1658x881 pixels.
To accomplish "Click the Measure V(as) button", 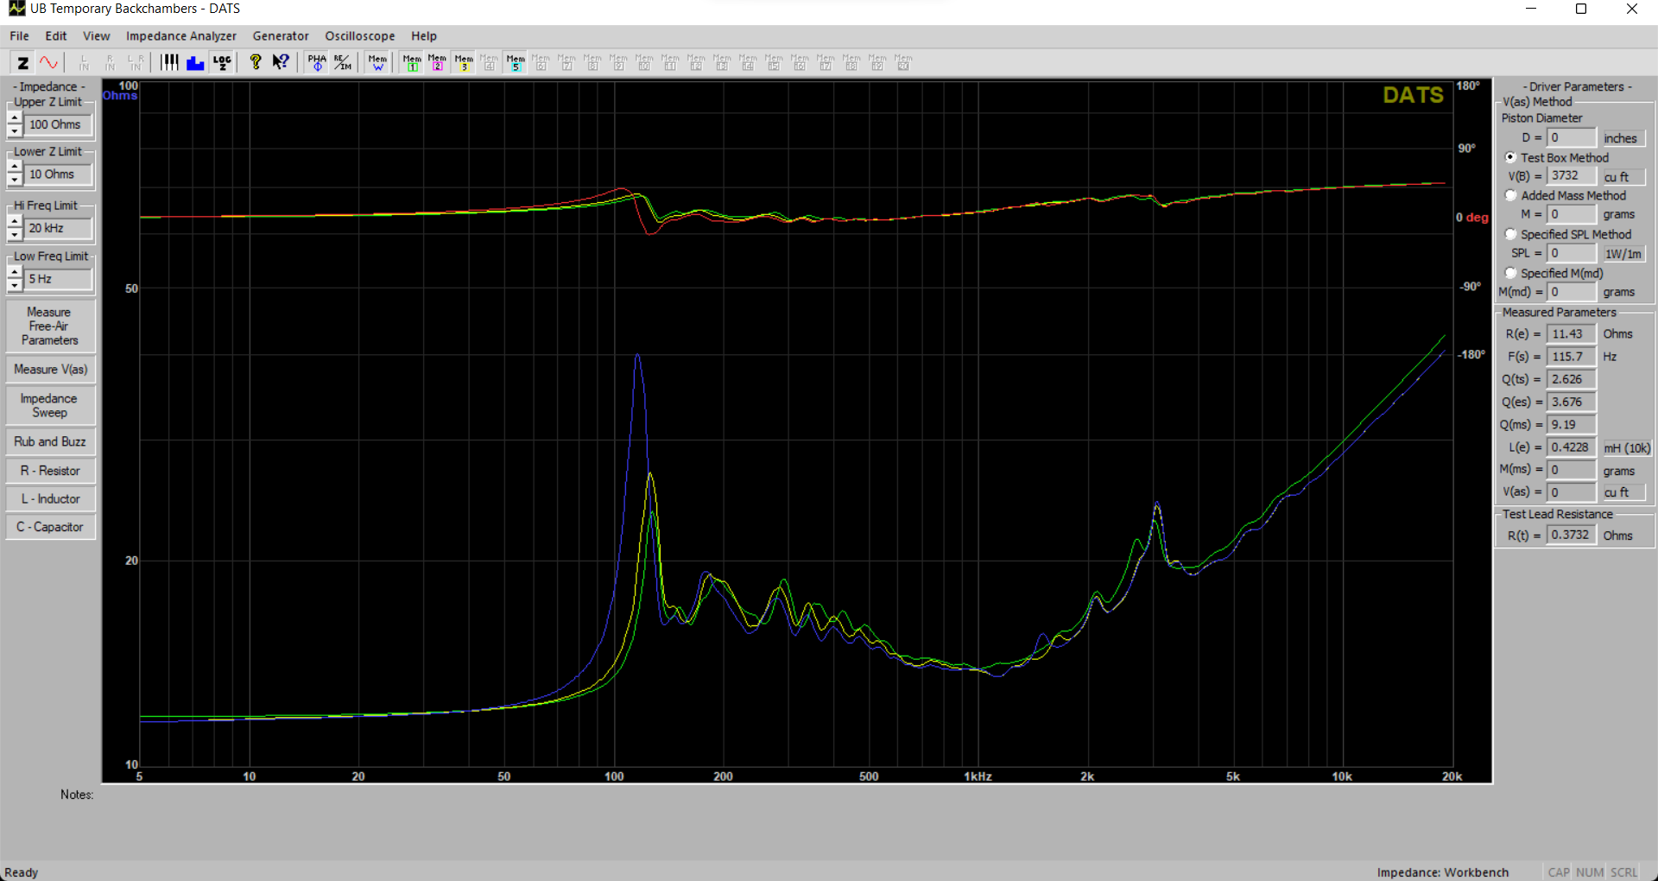I will [50, 369].
